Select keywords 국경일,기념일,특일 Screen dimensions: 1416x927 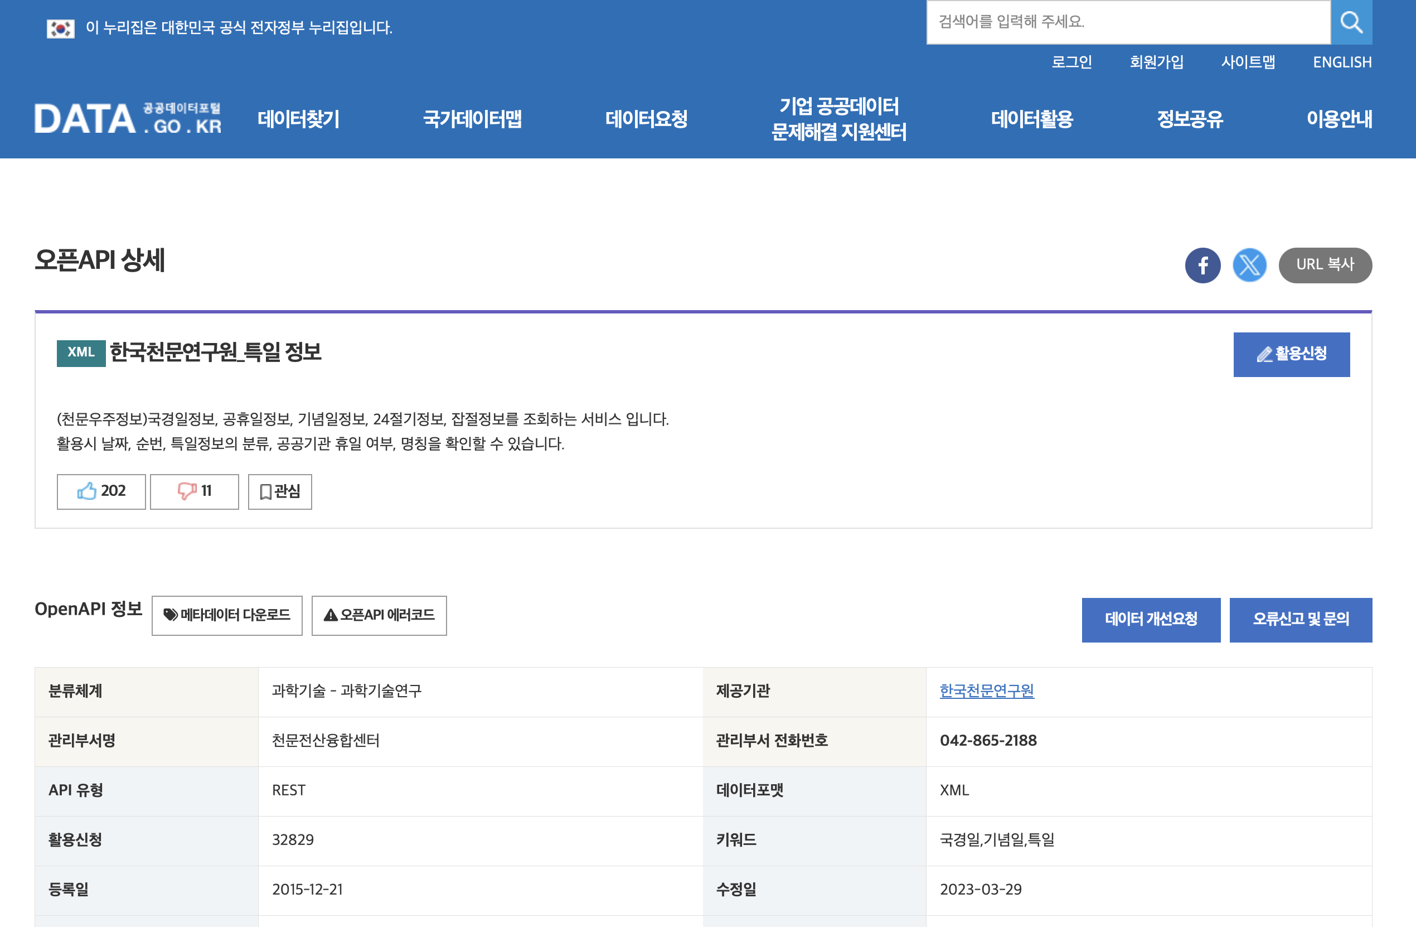click(997, 839)
